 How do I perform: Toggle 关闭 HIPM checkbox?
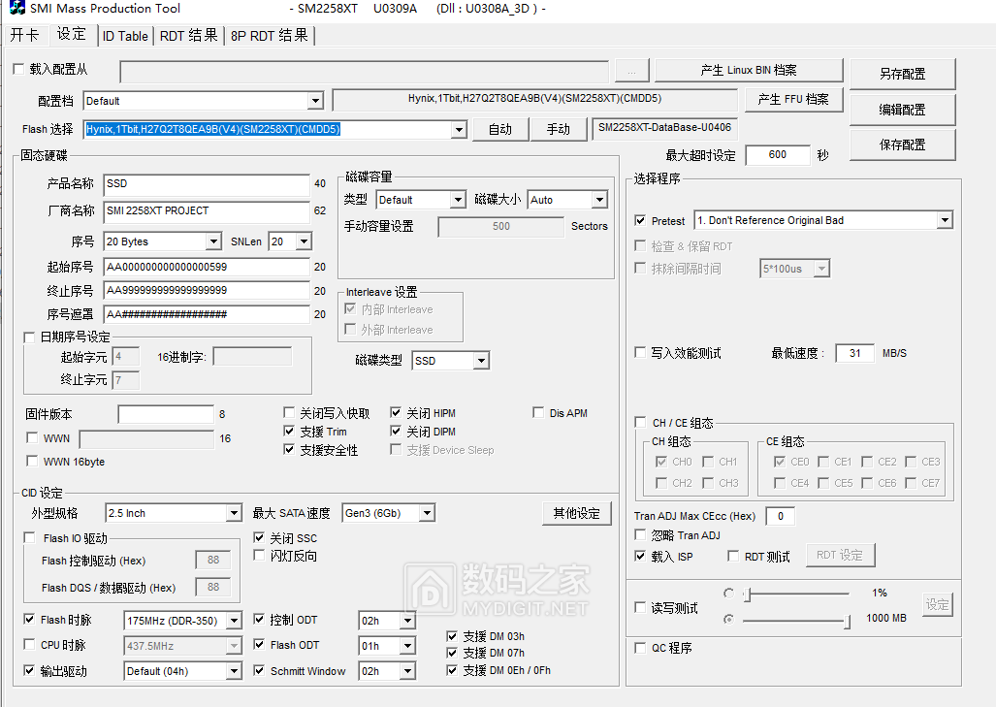click(x=396, y=413)
